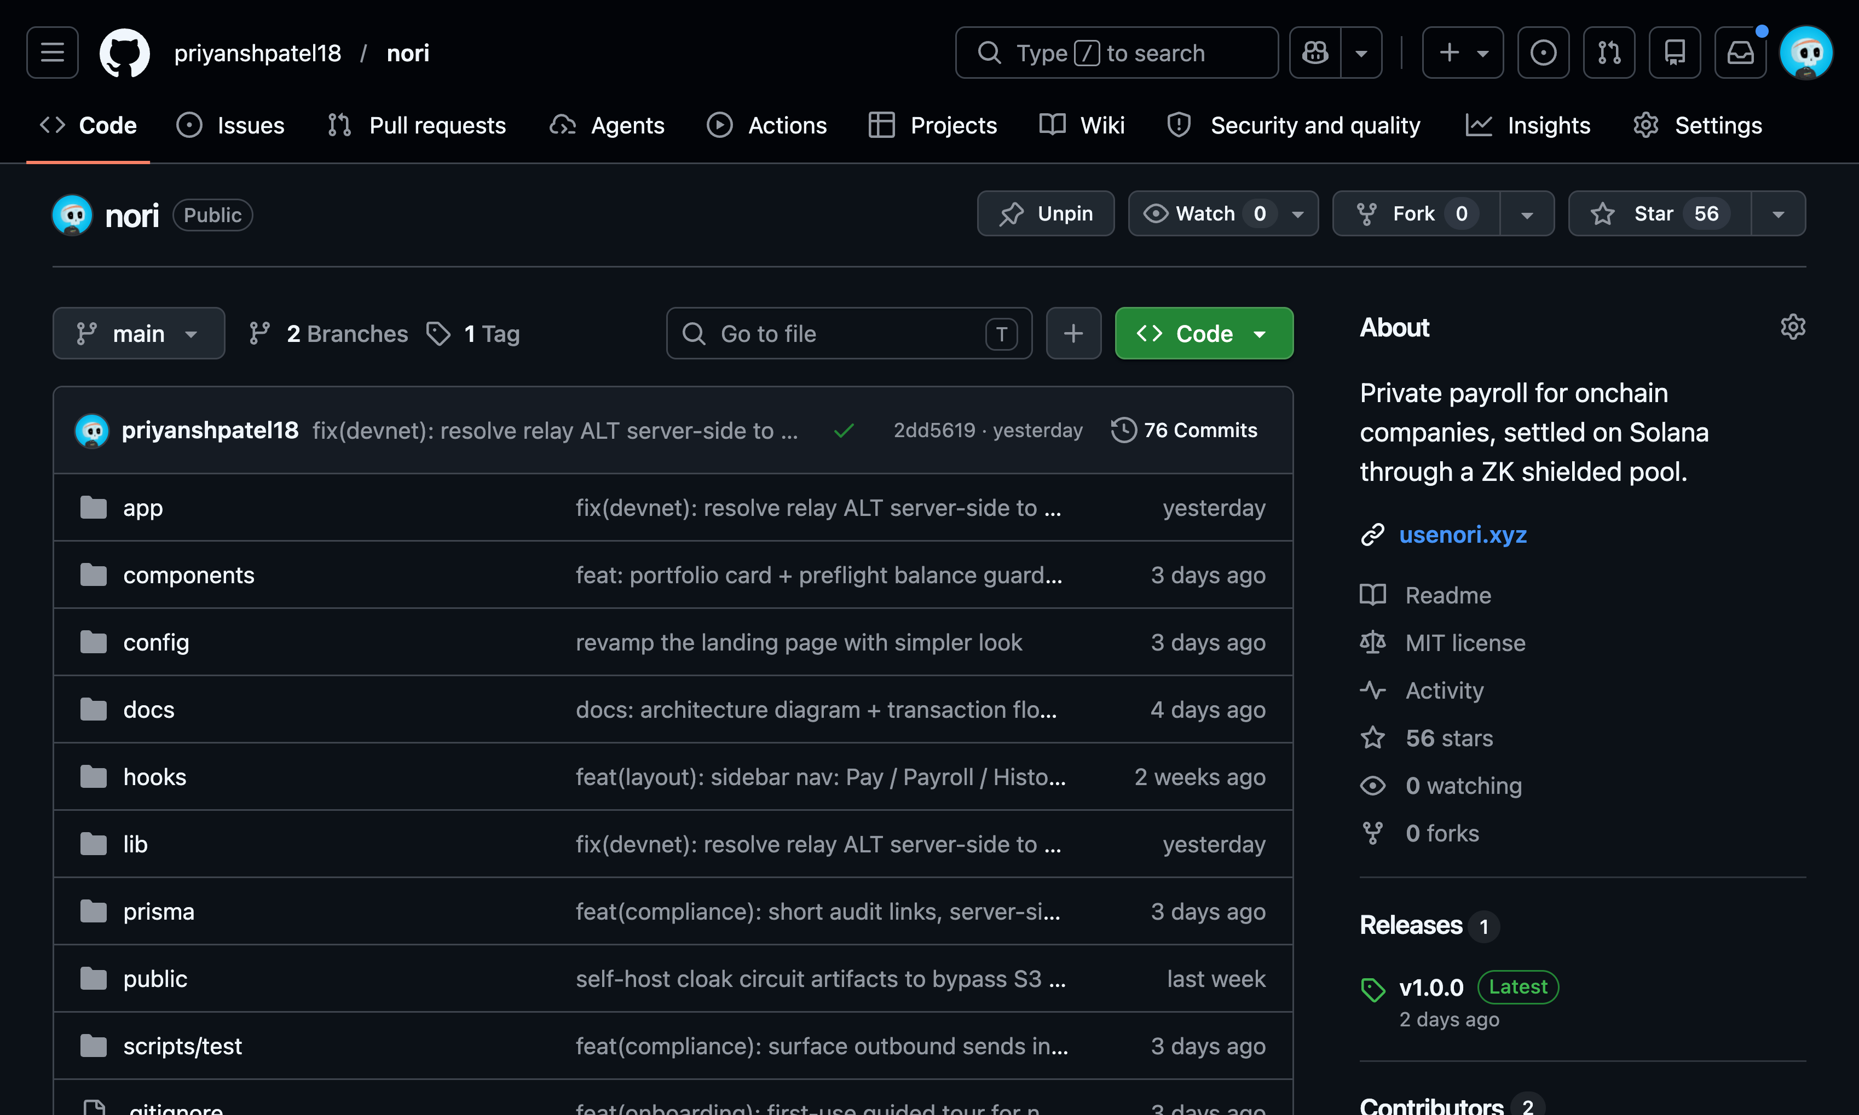Open the v1.0.0 latest release
The width and height of the screenshot is (1859, 1115).
pos(1431,988)
